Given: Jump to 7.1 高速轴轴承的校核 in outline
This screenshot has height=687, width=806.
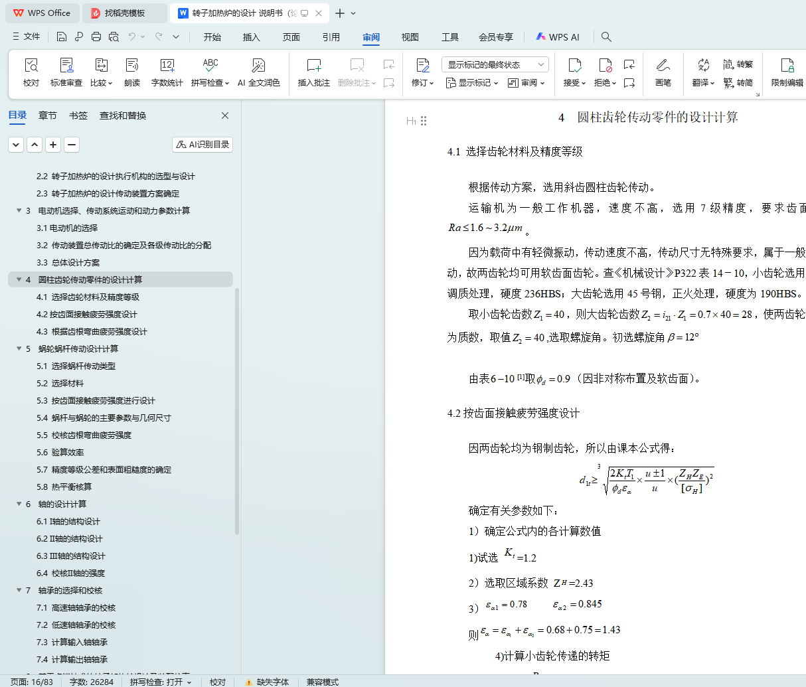Looking at the screenshot, I should (76, 607).
